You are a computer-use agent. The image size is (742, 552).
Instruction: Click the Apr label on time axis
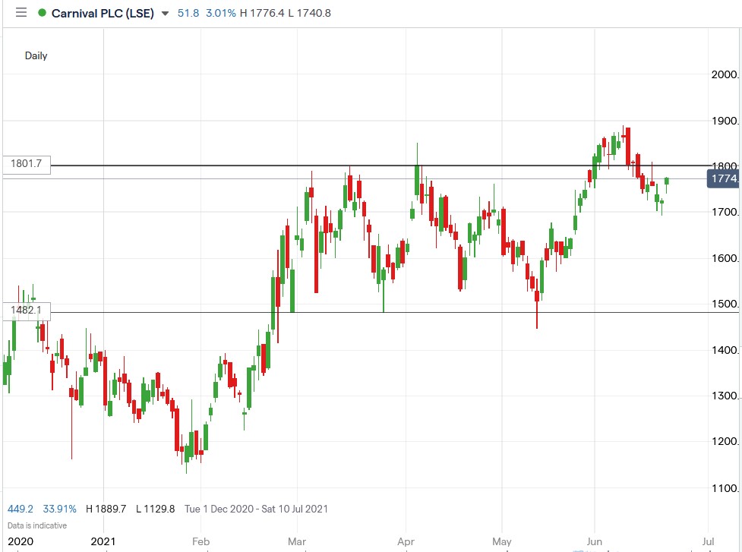[406, 541]
